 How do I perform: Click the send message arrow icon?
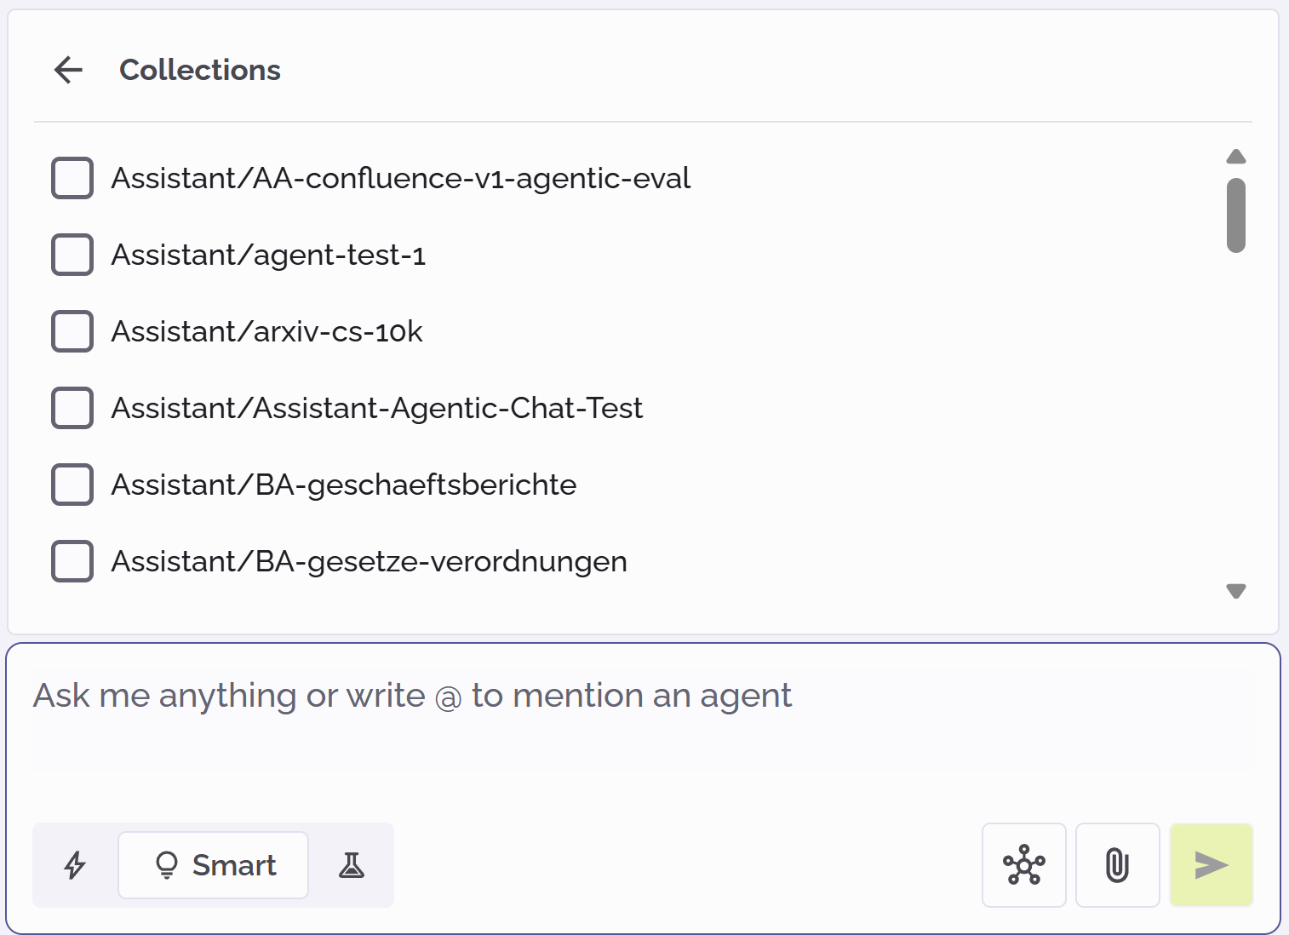1210,865
